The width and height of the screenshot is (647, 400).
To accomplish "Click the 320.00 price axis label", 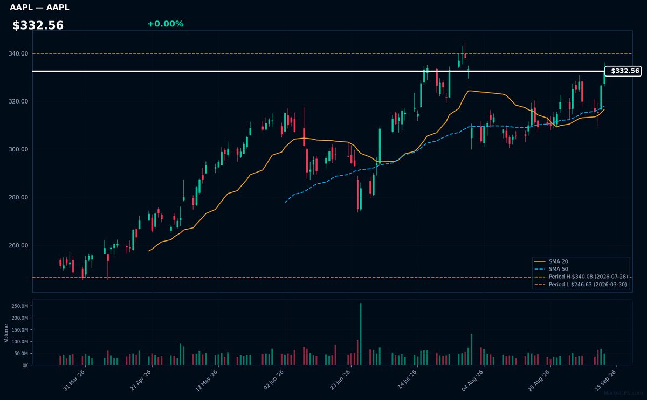I will [18, 102].
